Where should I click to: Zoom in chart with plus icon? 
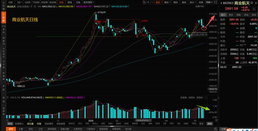coord(148,2)
